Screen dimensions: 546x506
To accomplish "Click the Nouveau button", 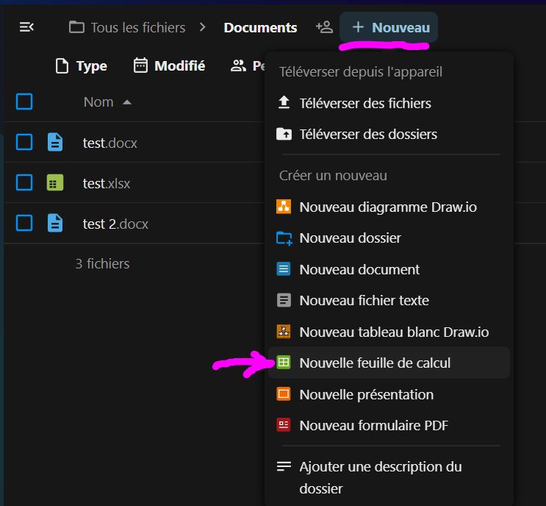I will point(389,28).
